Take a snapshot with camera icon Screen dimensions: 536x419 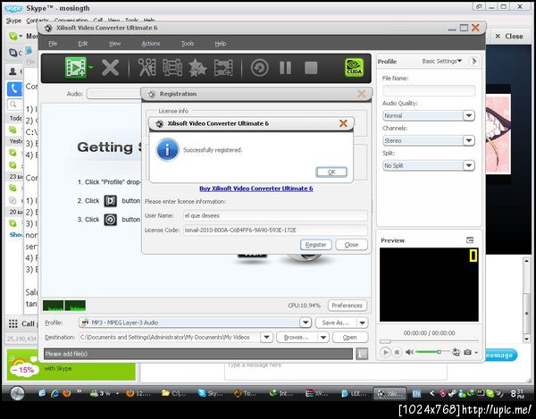[467, 352]
